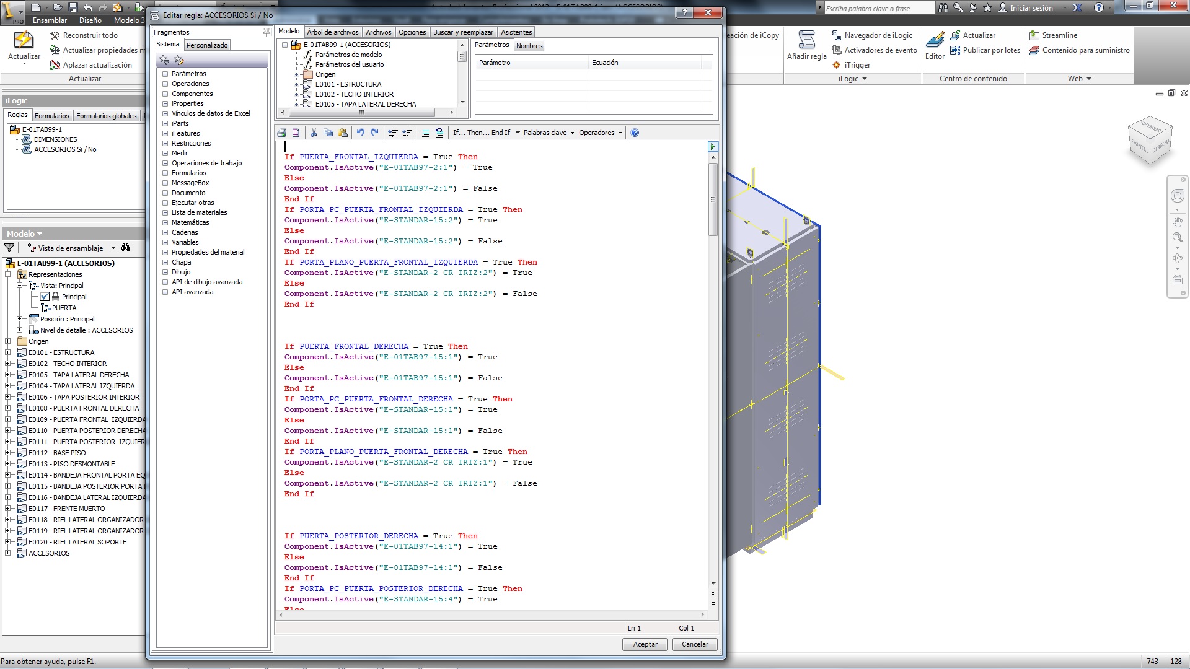1190x669 pixels.
Task: Undo last edit with the undo arrow
Action: (x=360, y=133)
